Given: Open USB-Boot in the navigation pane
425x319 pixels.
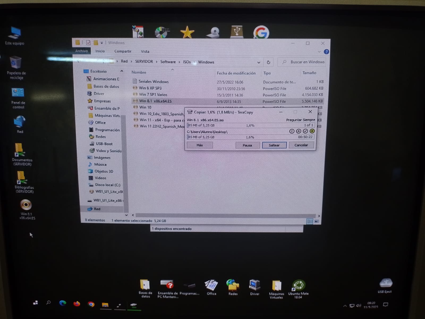Looking at the screenshot, I should (104, 144).
